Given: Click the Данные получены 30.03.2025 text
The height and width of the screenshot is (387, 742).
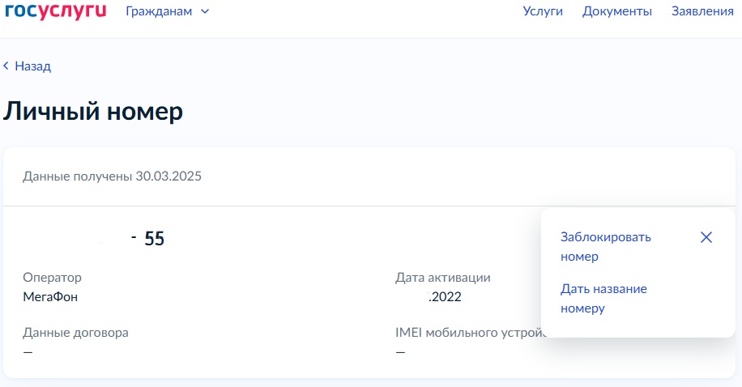Looking at the screenshot, I should tap(112, 176).
